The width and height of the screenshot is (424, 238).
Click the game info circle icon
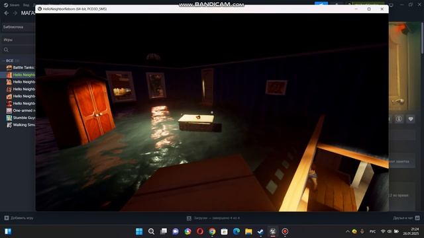(399, 119)
